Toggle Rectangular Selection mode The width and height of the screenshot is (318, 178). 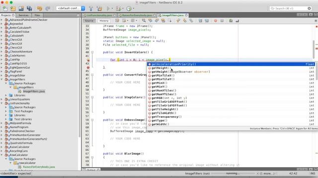click(x=169, y=21)
